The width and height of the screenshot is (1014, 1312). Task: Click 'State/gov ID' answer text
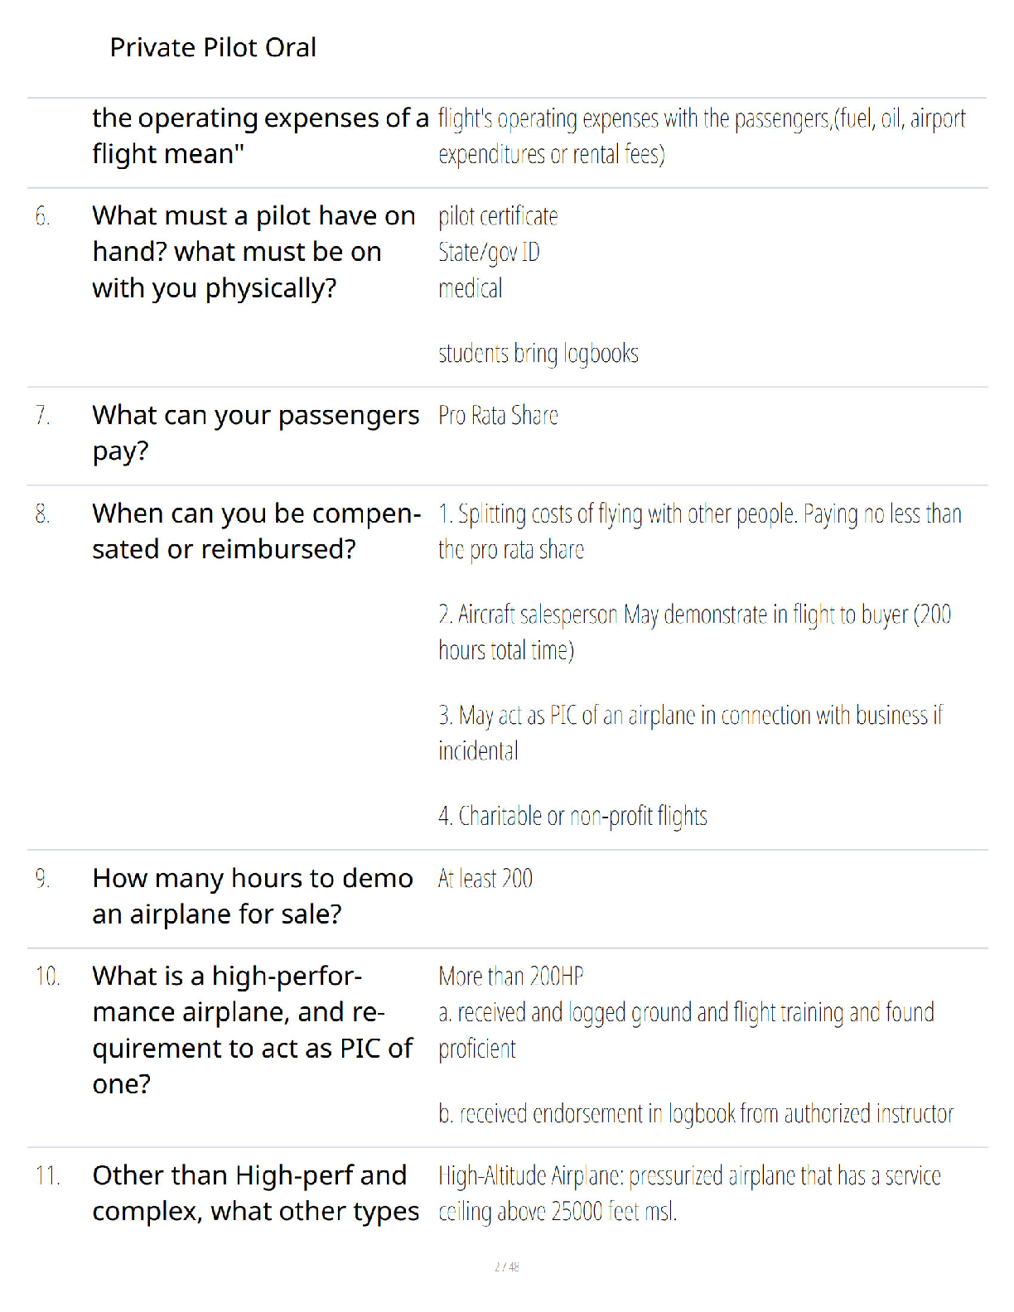pyautogui.click(x=489, y=252)
